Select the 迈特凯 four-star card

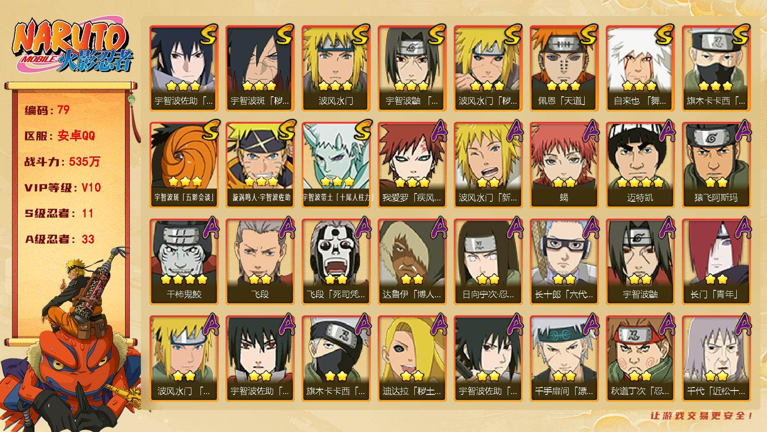click(640, 165)
